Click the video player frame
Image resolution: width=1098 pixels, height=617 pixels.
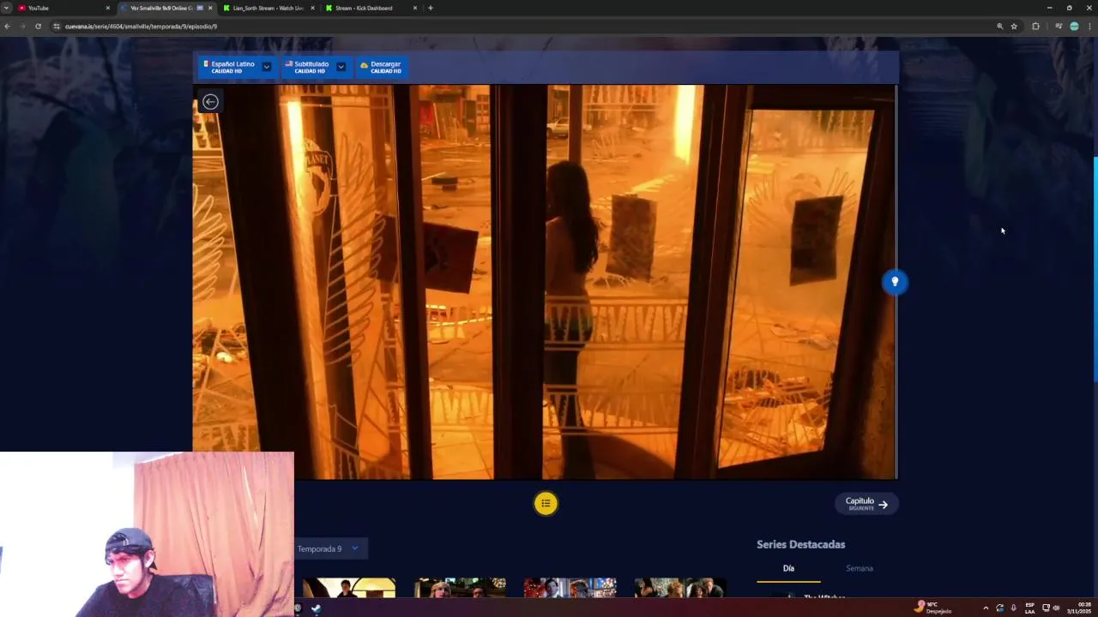pos(545,282)
